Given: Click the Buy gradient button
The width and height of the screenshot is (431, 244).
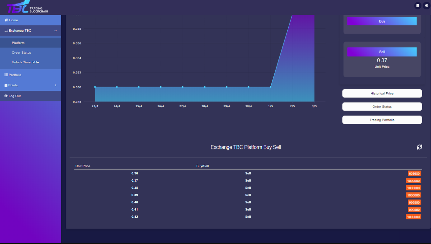Looking at the screenshot, I should [382, 21].
